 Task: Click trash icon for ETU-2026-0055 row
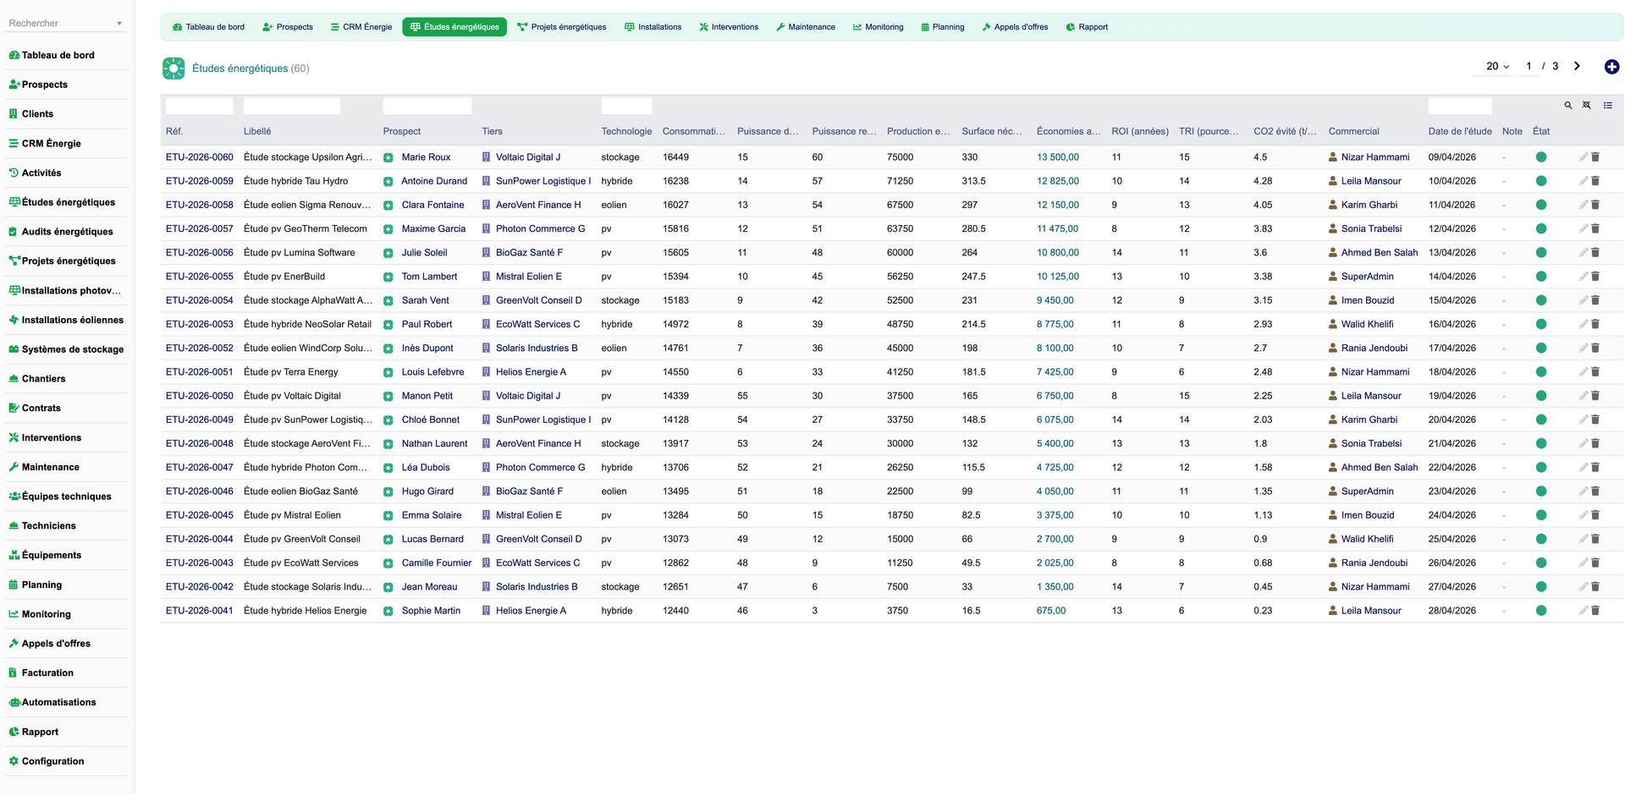pyautogui.click(x=1595, y=277)
